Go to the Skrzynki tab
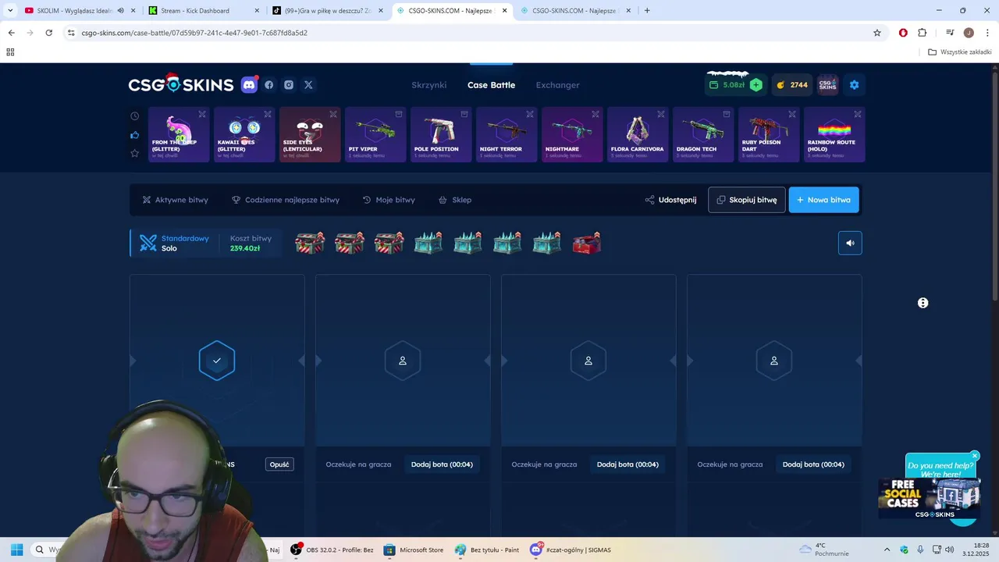999x562 pixels. [429, 85]
